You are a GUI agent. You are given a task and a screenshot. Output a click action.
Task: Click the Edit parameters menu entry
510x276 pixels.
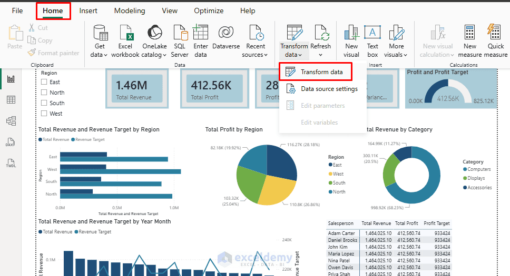tap(322, 106)
